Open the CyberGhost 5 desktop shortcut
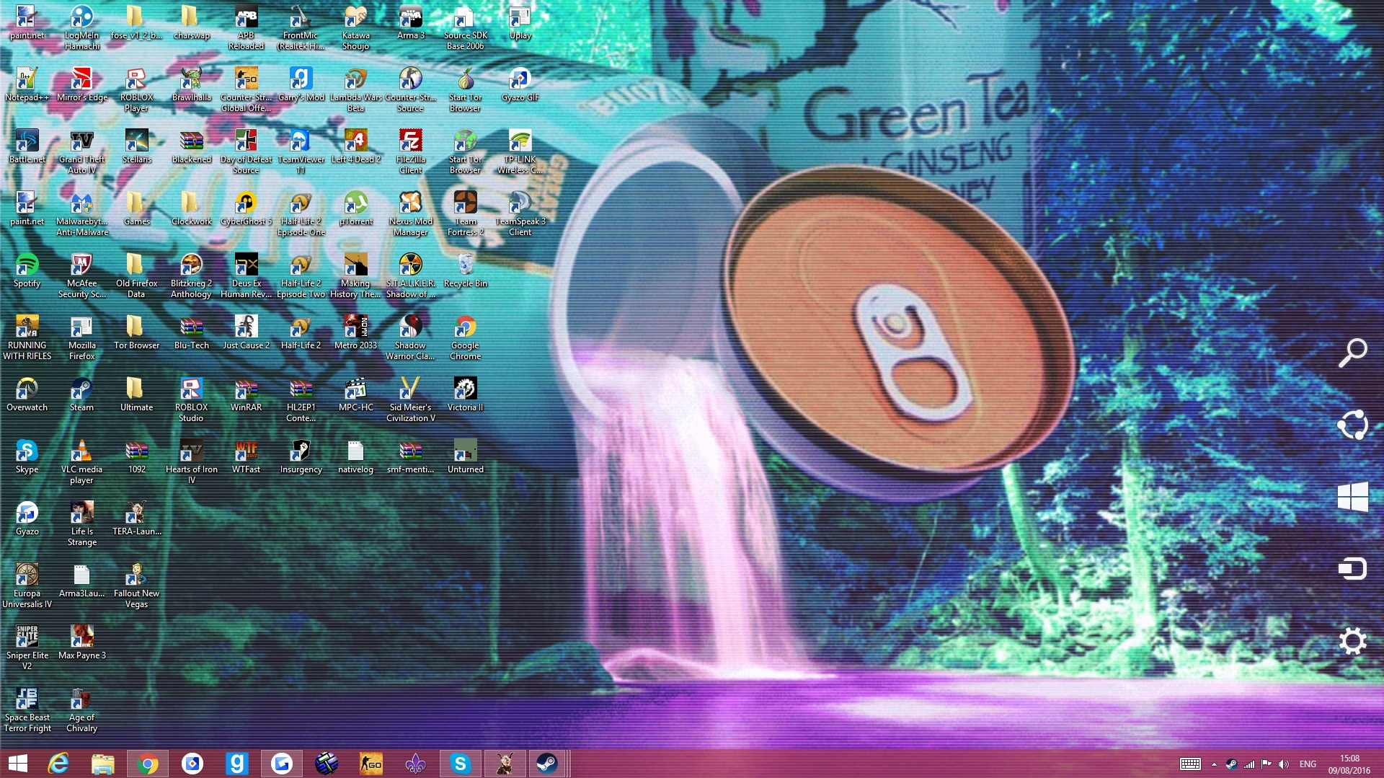 coord(247,208)
